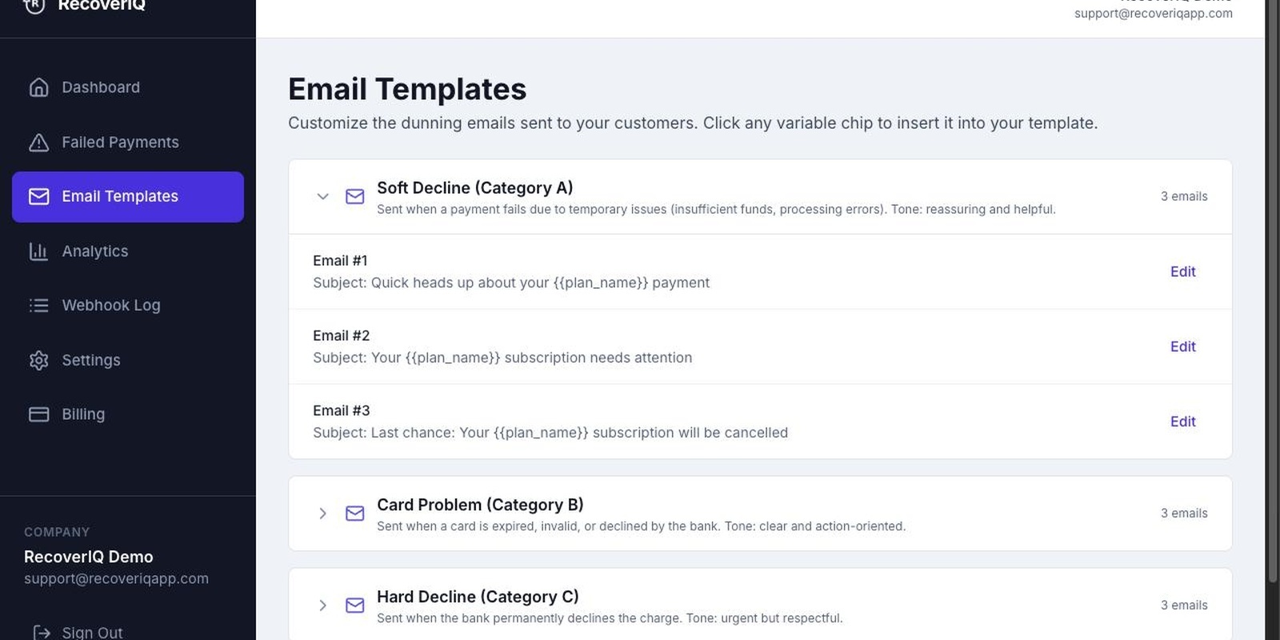This screenshot has height=640, width=1280.
Task: Click the envelope icon beside Soft Decline
Action: coord(355,197)
